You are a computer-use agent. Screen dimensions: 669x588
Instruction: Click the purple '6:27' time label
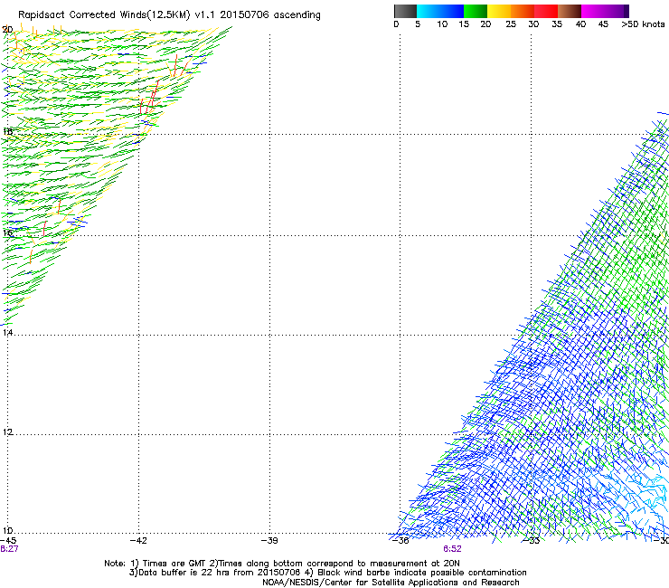pos(9,549)
